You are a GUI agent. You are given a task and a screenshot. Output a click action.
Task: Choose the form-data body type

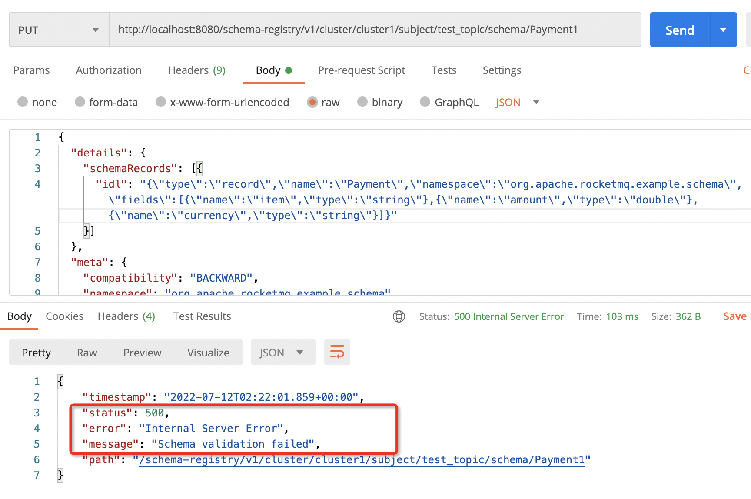coord(80,102)
